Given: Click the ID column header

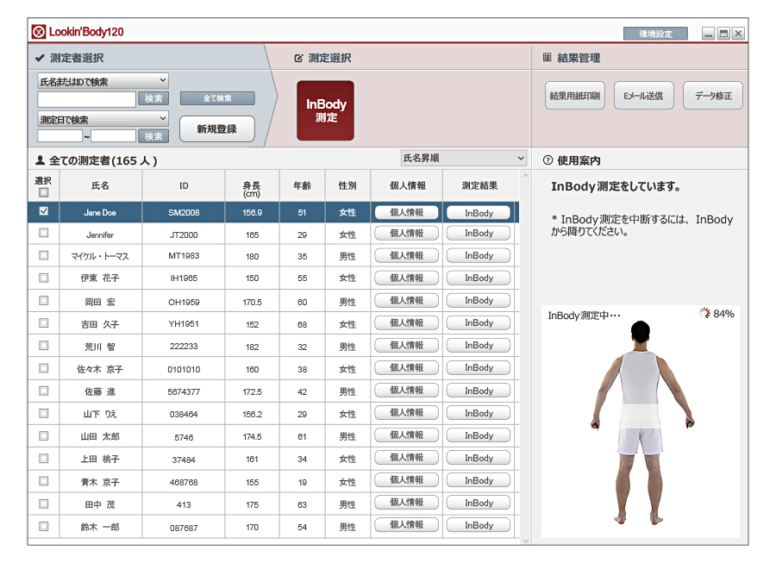Looking at the screenshot, I should coord(184,185).
